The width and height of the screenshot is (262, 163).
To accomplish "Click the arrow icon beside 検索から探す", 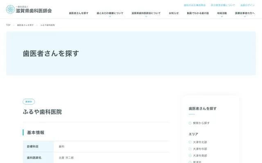I will coord(190,123).
